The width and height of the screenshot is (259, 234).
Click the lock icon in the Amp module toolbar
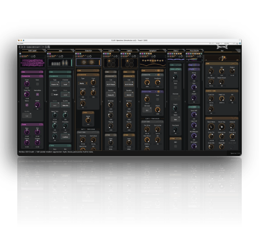(x=60, y=56)
